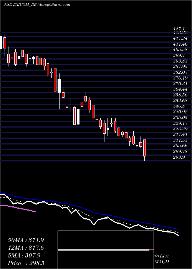
Task: Click the 399.7 price level label
Action: point(179,55)
